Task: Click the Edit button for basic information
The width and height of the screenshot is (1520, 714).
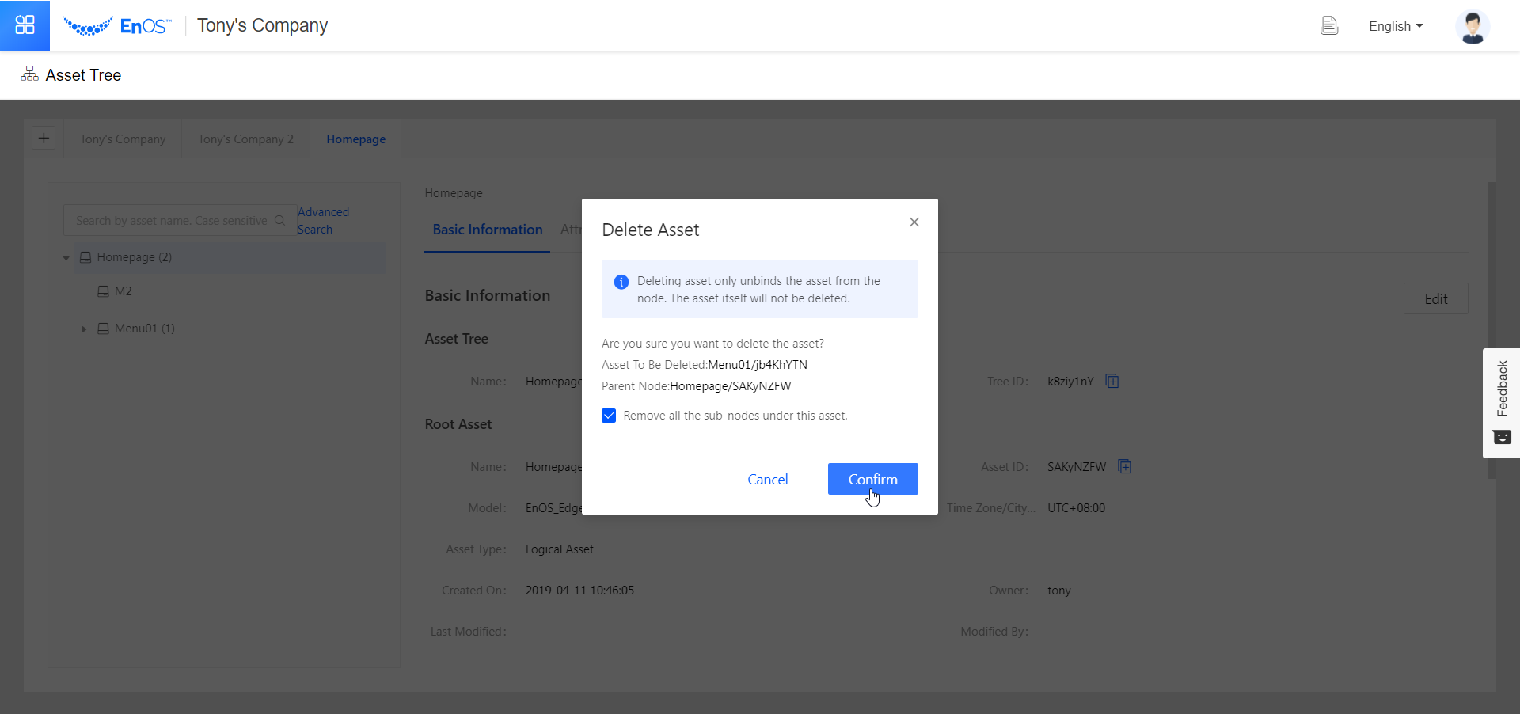Action: coord(1436,298)
